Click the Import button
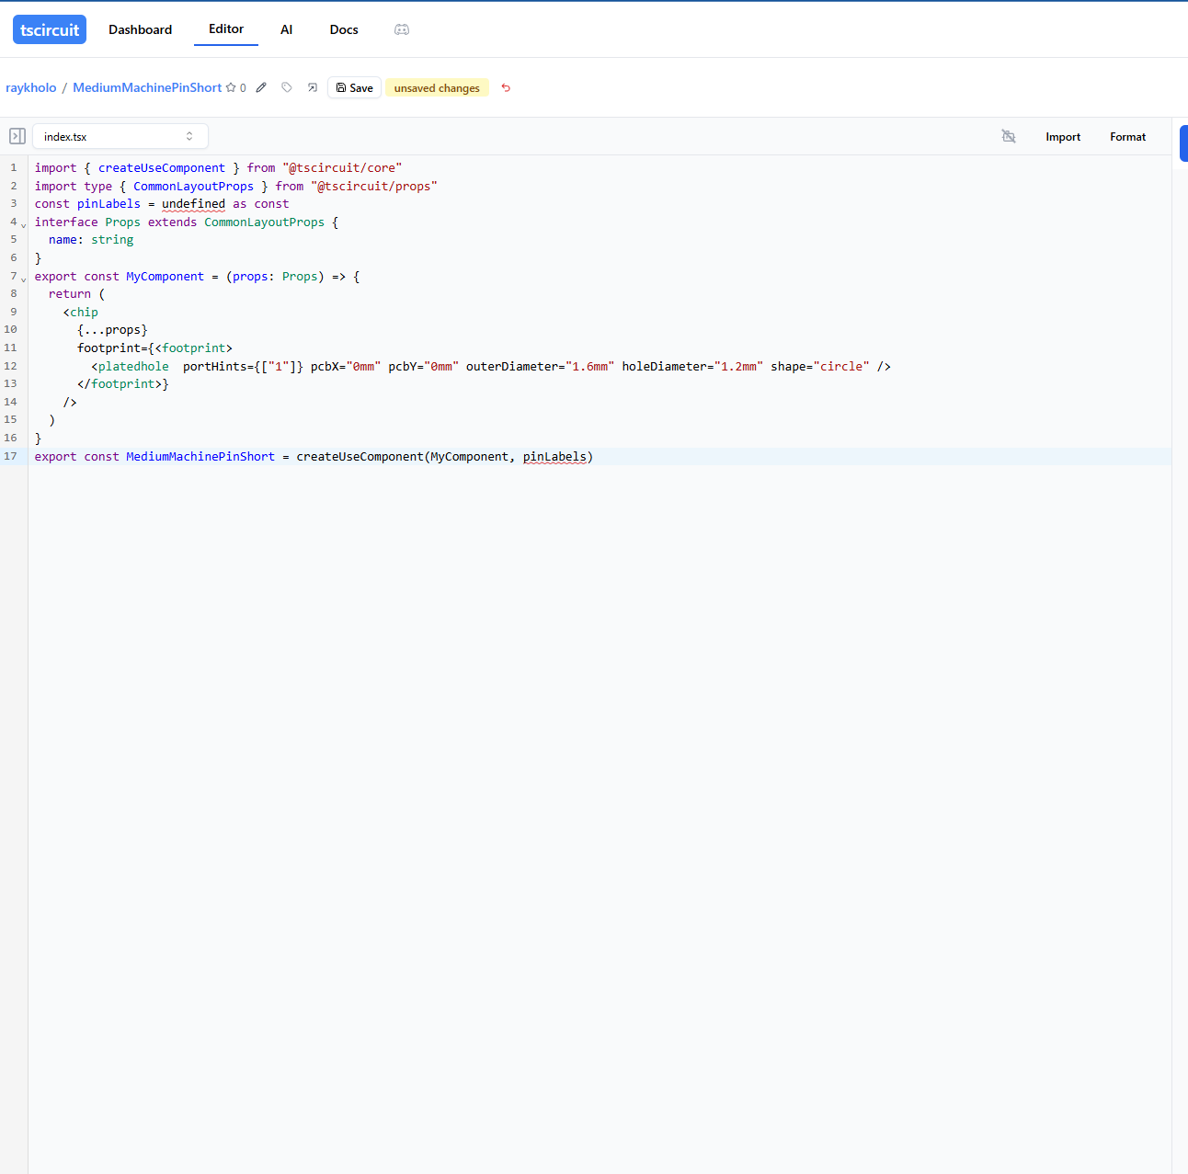The width and height of the screenshot is (1188, 1174). click(1063, 137)
